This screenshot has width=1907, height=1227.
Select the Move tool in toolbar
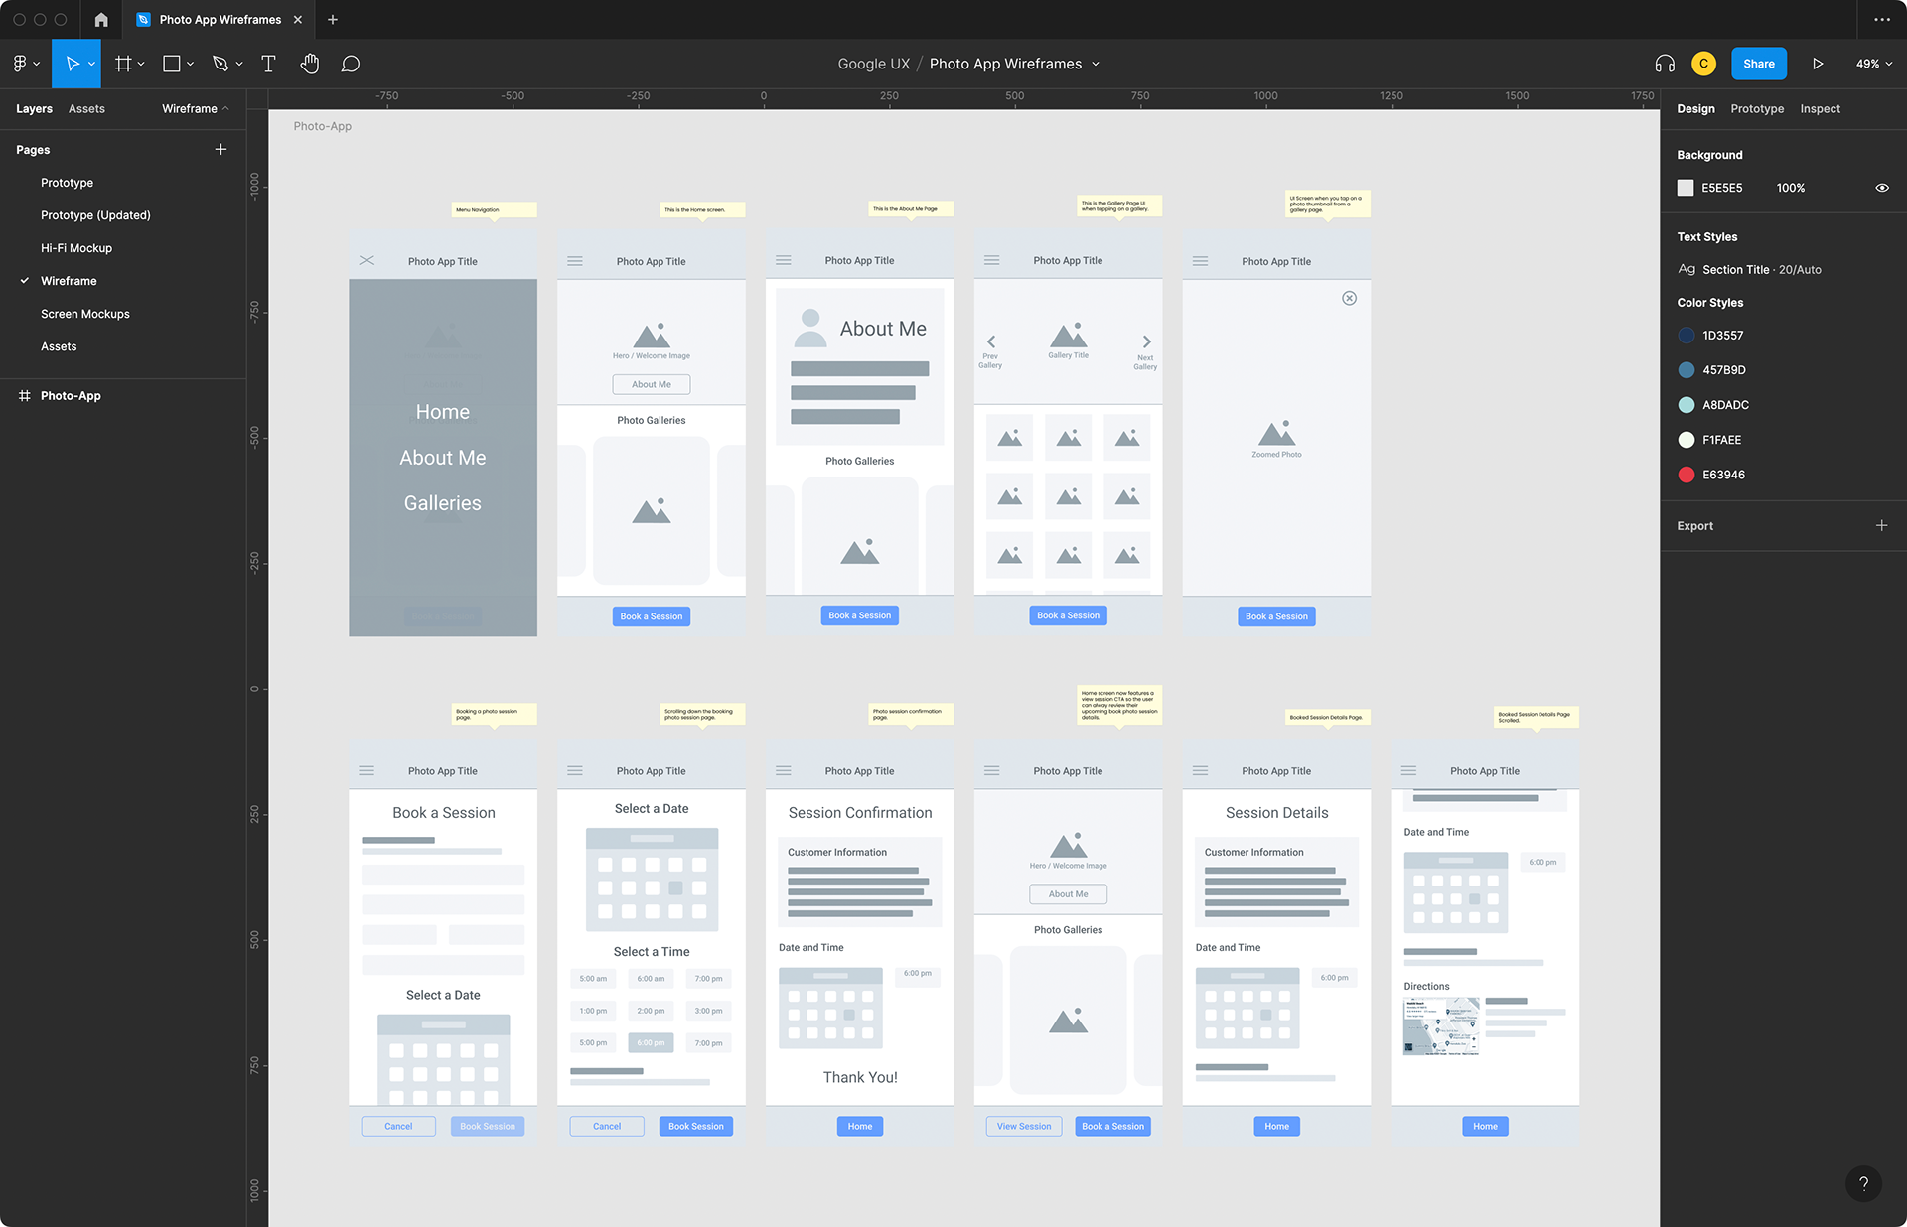[72, 64]
